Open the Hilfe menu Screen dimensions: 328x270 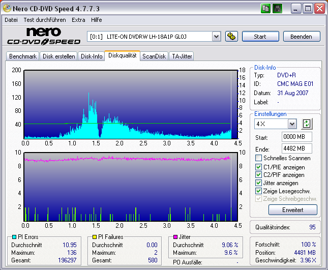pos(97,20)
